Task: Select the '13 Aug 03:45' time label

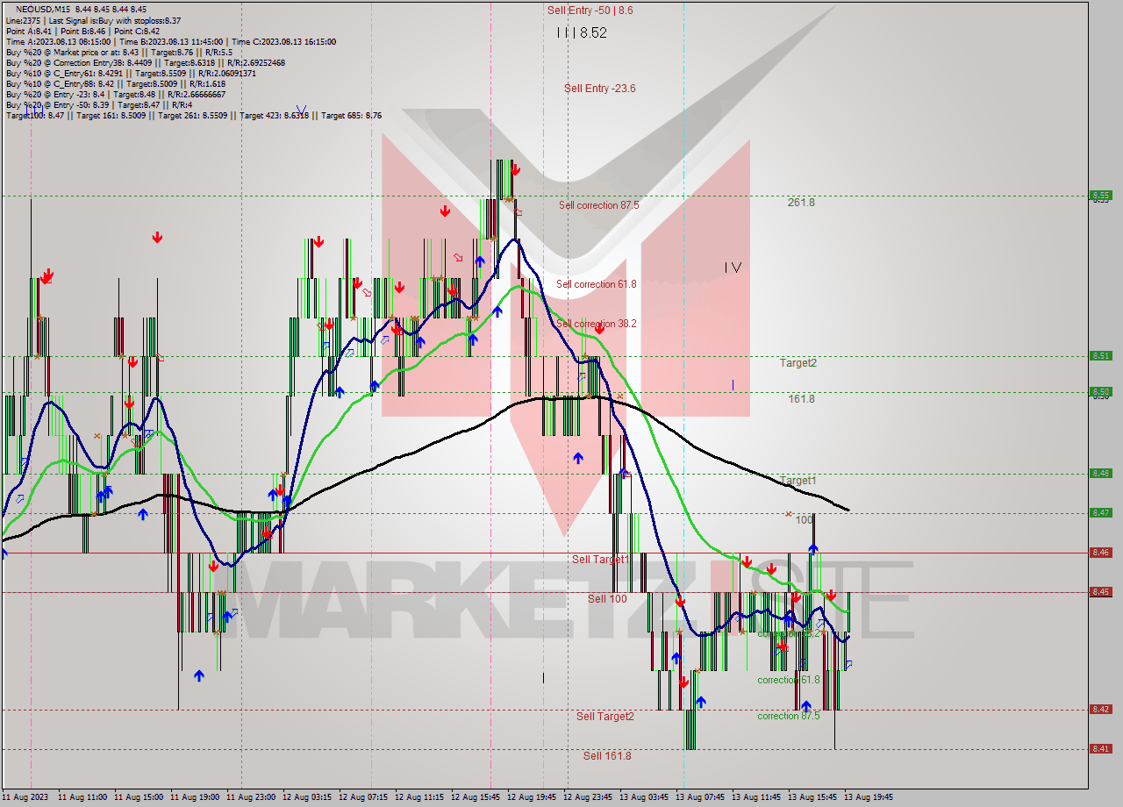Action: pos(644,797)
